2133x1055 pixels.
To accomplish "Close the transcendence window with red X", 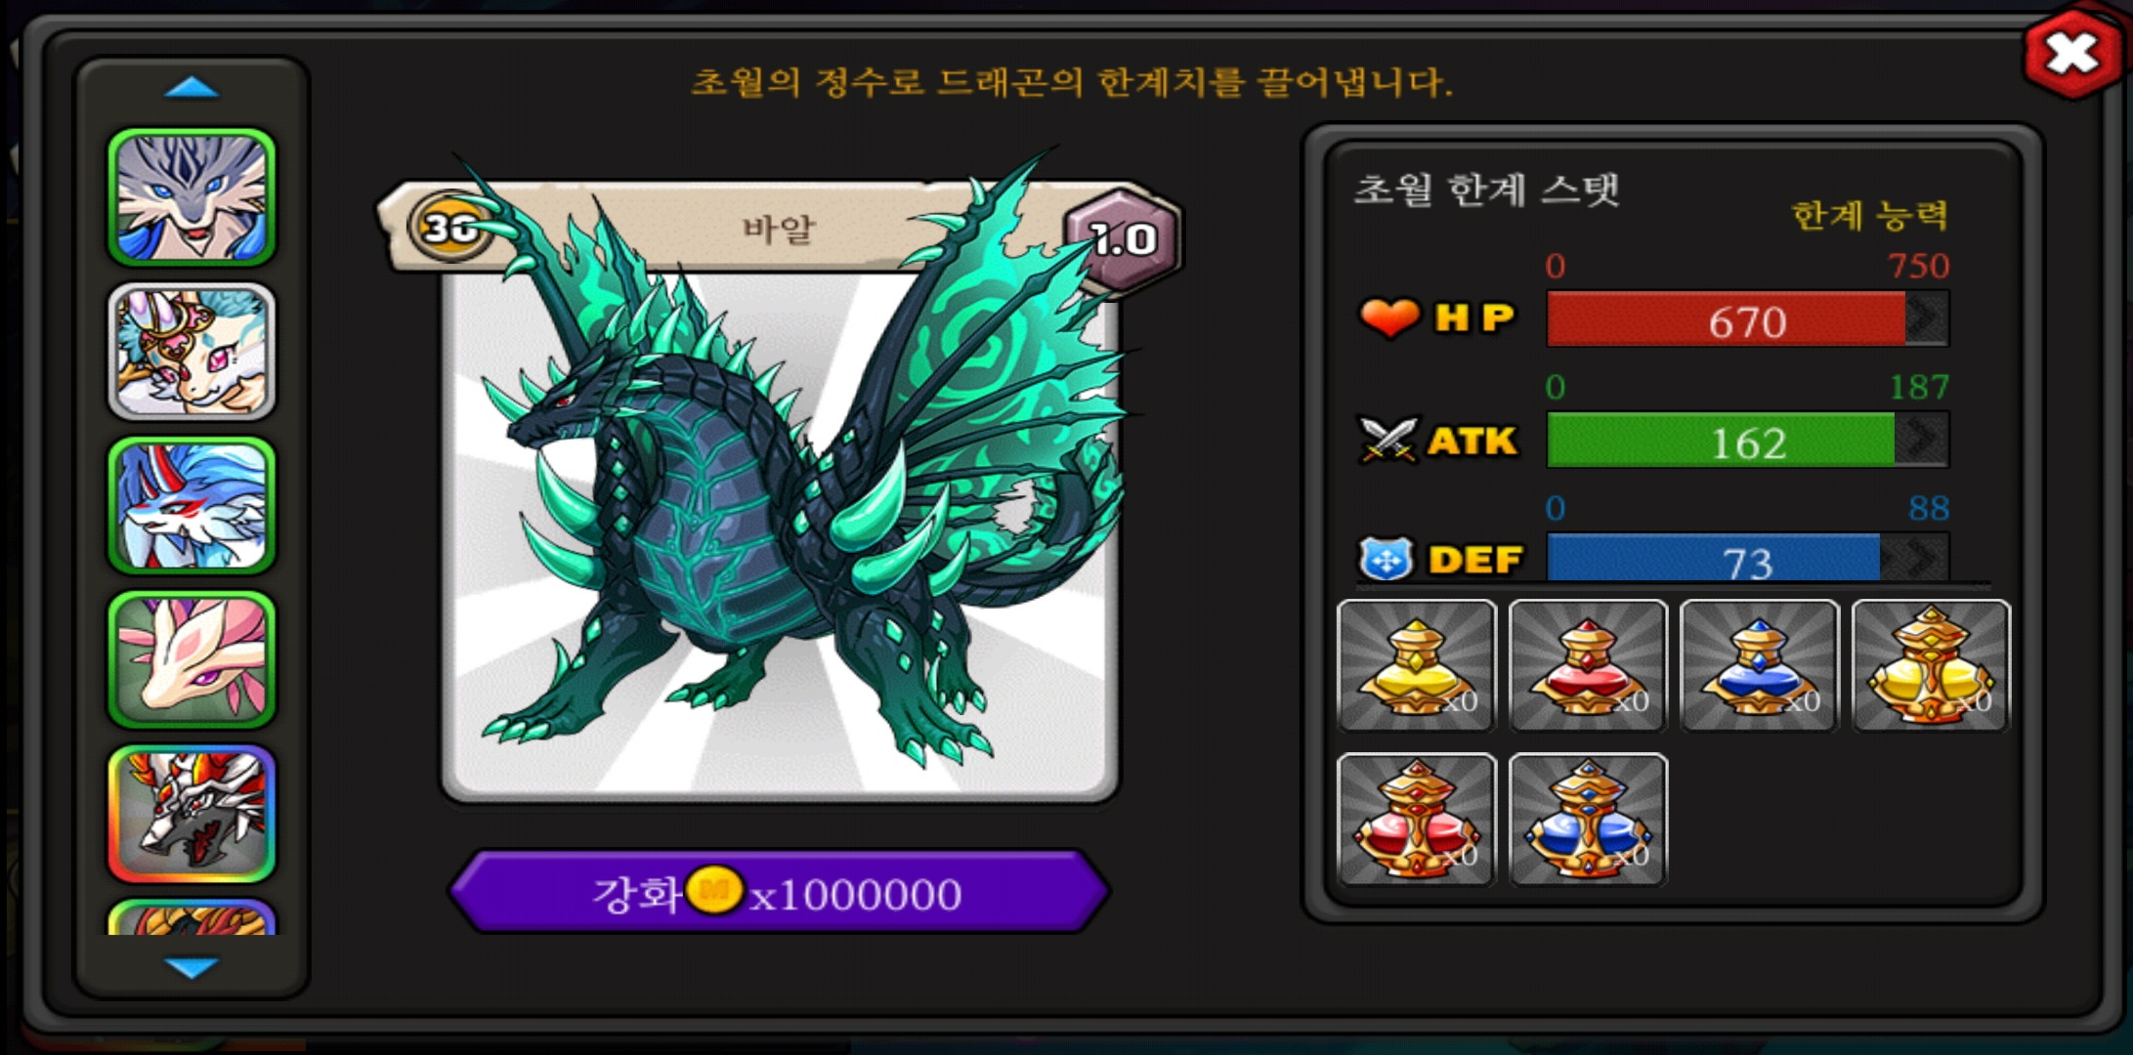I will [2071, 54].
